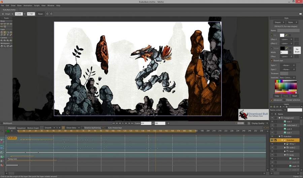Viewport: 303px width, 178px height.
Task: Toggle the Multitouch checkbox
Action: click(x=2, y=123)
